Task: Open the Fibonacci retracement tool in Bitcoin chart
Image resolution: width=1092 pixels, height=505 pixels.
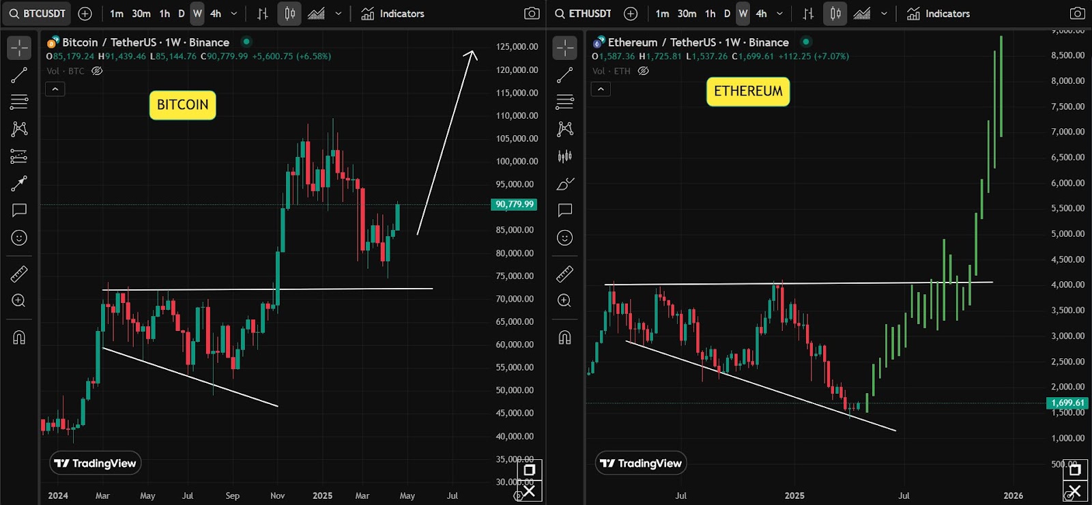Action: (x=19, y=102)
